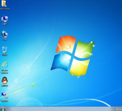Select the connection shortcut below the QQ icon
The width and height of the screenshot is (122, 111).
[4, 95]
